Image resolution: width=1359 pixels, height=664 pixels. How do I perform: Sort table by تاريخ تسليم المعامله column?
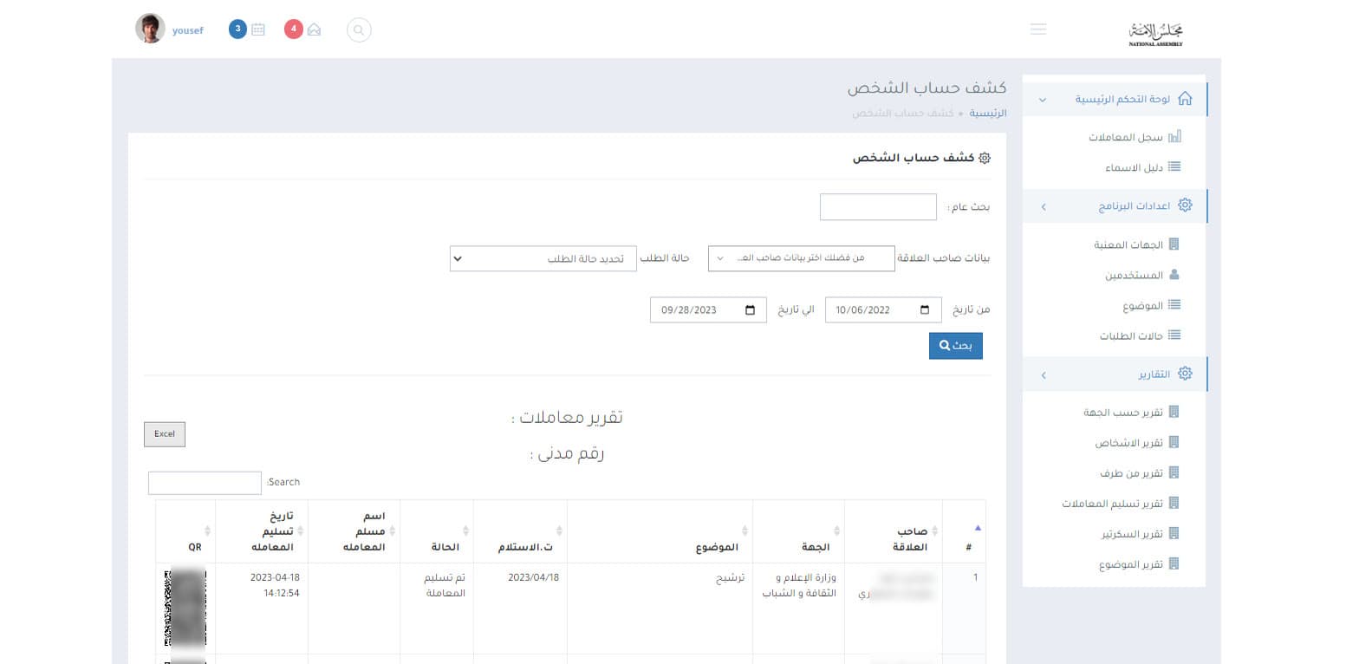click(x=262, y=531)
